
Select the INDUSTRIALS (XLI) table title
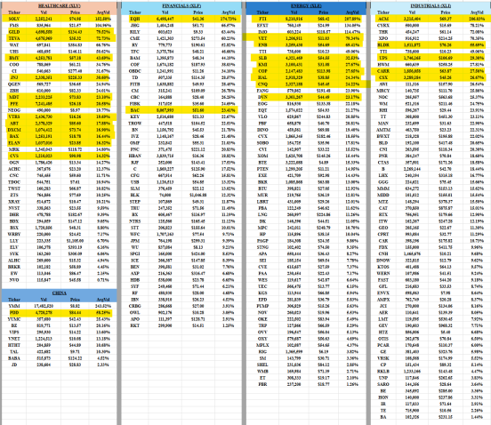point(431,5)
